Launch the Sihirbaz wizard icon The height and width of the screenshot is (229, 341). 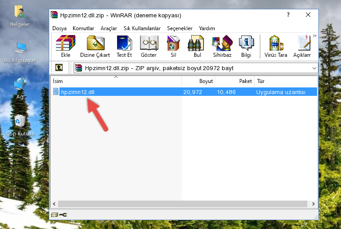coord(222,46)
